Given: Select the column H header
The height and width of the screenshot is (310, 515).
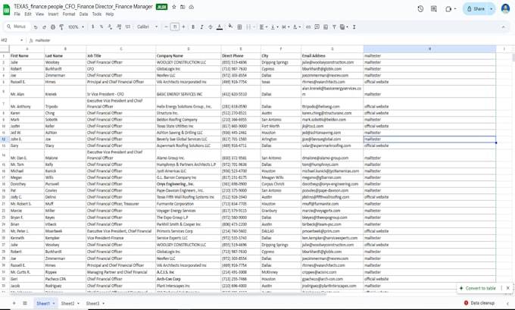Looking at the screenshot, I should (x=429, y=49).
